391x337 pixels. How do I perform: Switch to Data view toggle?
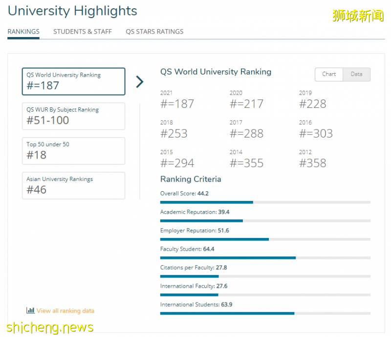tap(356, 74)
